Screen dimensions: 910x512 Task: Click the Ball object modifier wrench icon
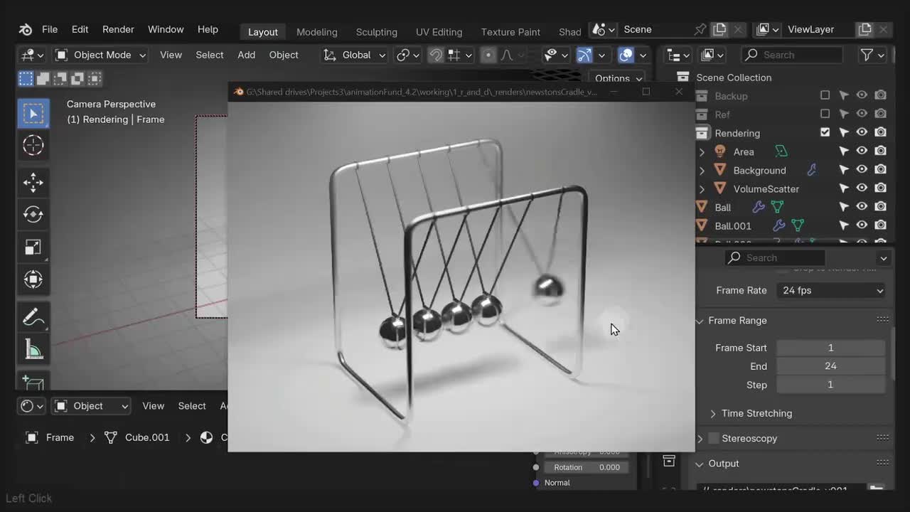point(758,207)
